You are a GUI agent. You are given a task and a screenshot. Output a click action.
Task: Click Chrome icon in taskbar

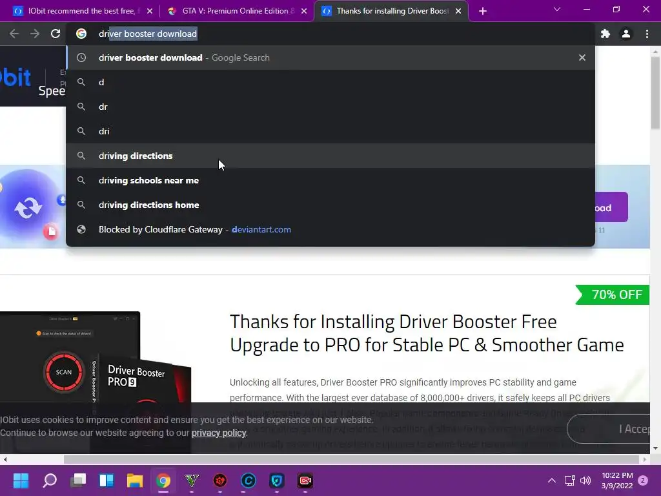click(x=163, y=480)
